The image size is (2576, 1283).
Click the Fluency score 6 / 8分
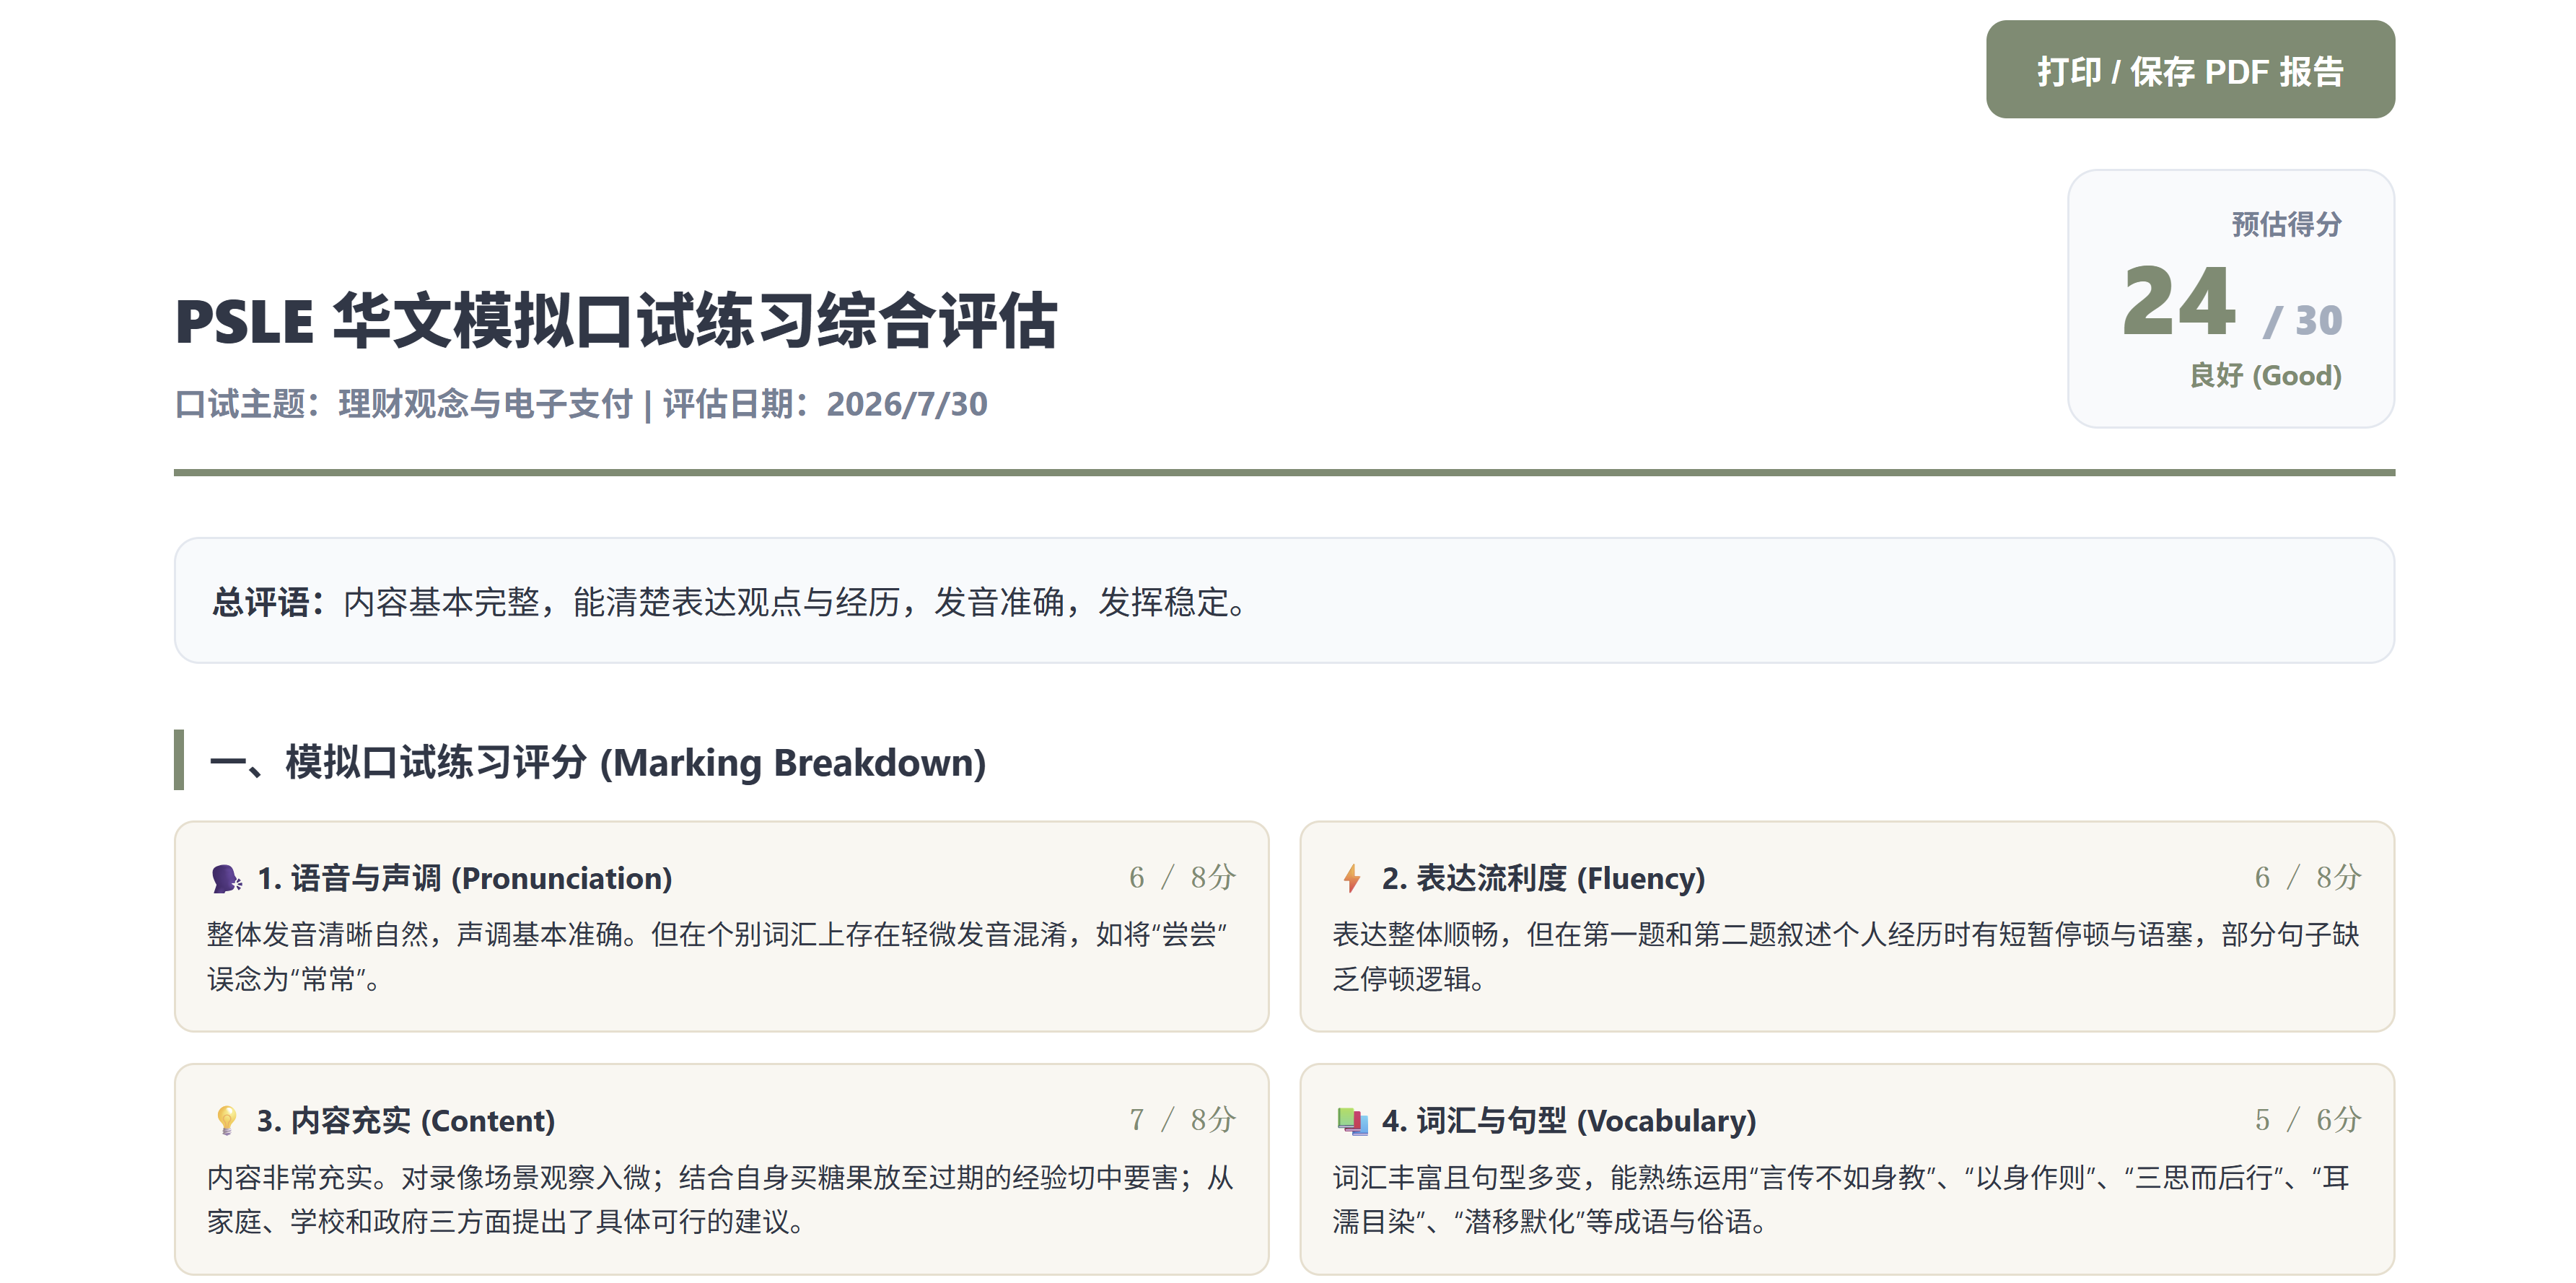click(x=2308, y=878)
